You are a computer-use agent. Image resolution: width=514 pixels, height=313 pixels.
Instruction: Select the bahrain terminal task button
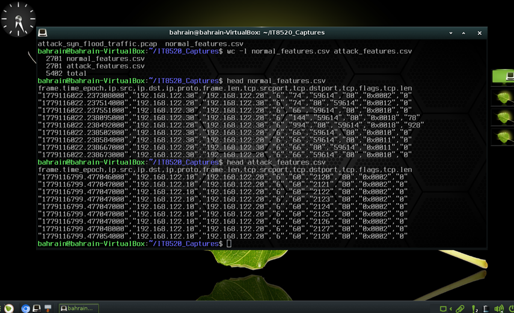click(x=79, y=308)
